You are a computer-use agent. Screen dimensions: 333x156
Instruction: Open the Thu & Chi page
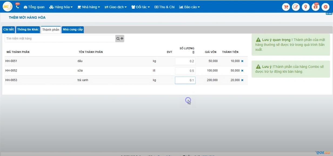tap(165, 7)
